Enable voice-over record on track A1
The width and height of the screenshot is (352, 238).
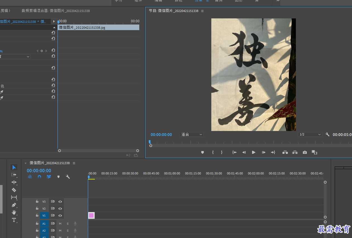click(x=75, y=224)
